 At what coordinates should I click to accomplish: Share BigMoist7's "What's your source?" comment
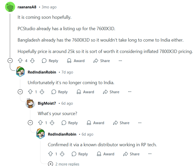click(121, 123)
